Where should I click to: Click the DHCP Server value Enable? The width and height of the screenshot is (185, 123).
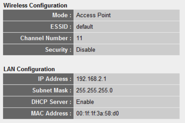pos(85,102)
